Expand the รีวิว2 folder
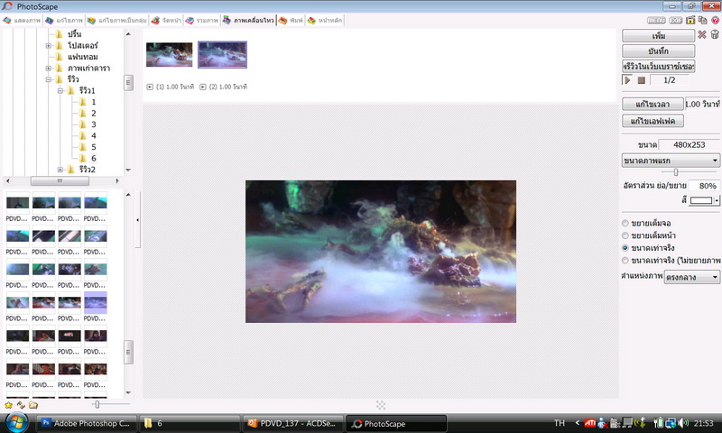722x433 pixels. pyautogui.click(x=60, y=170)
